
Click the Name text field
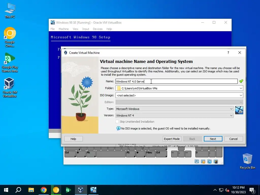176,81
